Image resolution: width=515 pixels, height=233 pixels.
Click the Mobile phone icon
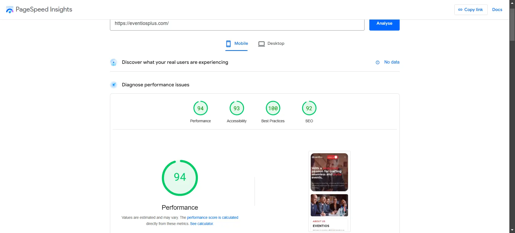point(229,44)
